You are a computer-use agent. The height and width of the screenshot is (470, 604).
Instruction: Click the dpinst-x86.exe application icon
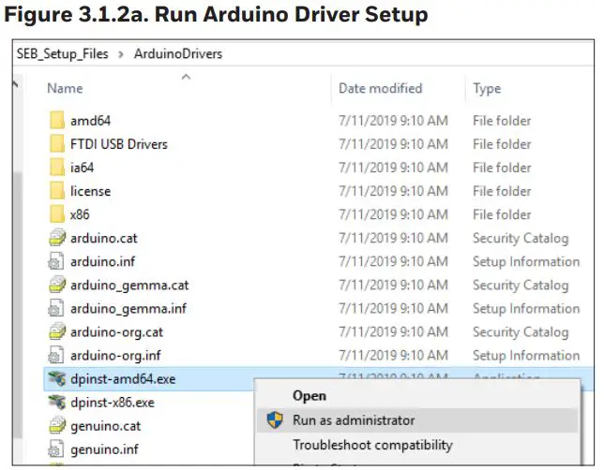click(56, 403)
